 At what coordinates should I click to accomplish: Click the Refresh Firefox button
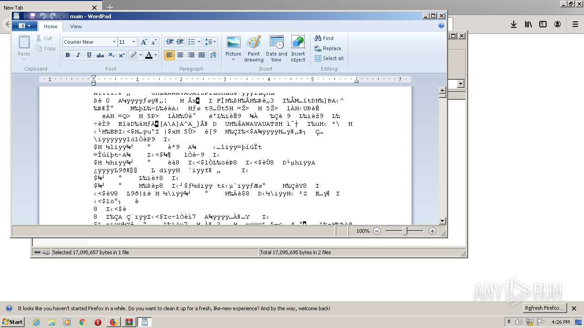(545, 308)
